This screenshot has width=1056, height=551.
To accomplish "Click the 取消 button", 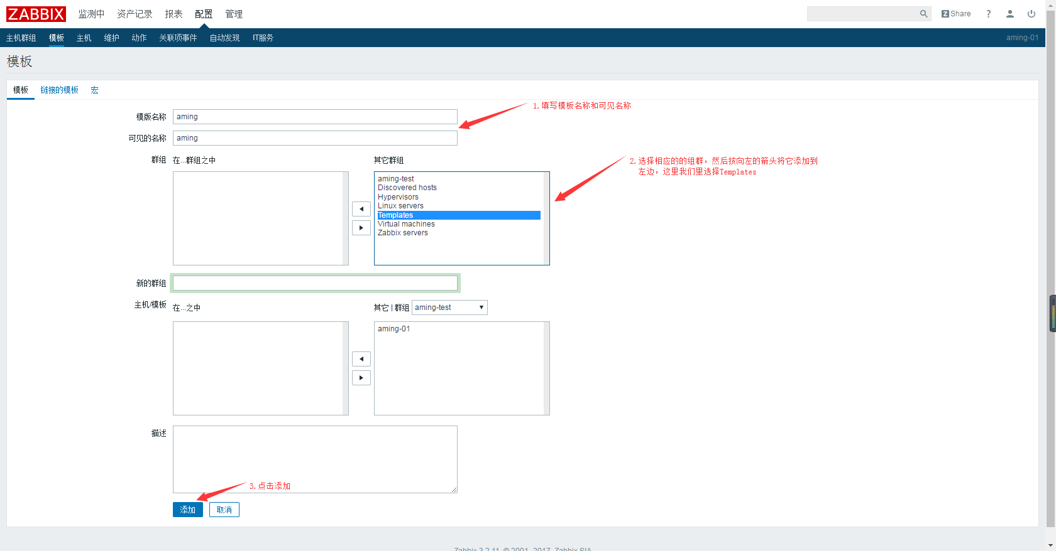I will [224, 510].
